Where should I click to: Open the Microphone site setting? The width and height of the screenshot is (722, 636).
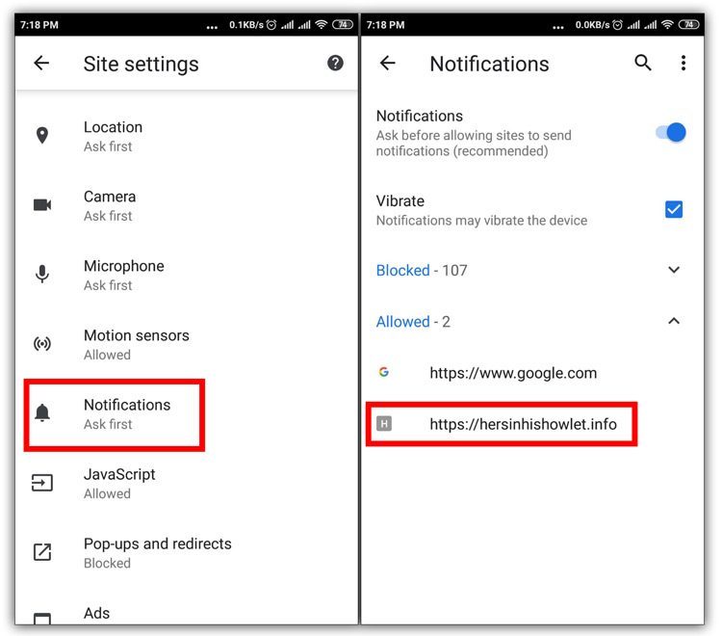tap(187, 276)
